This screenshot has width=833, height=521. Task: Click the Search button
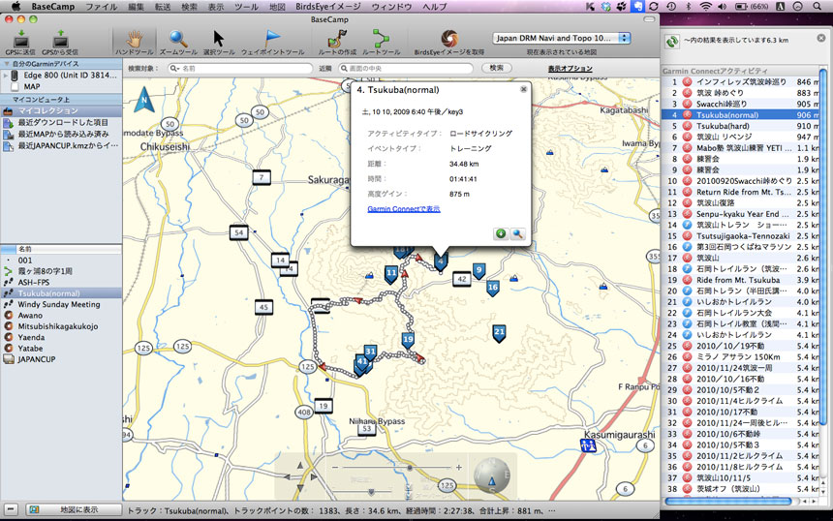tap(497, 68)
